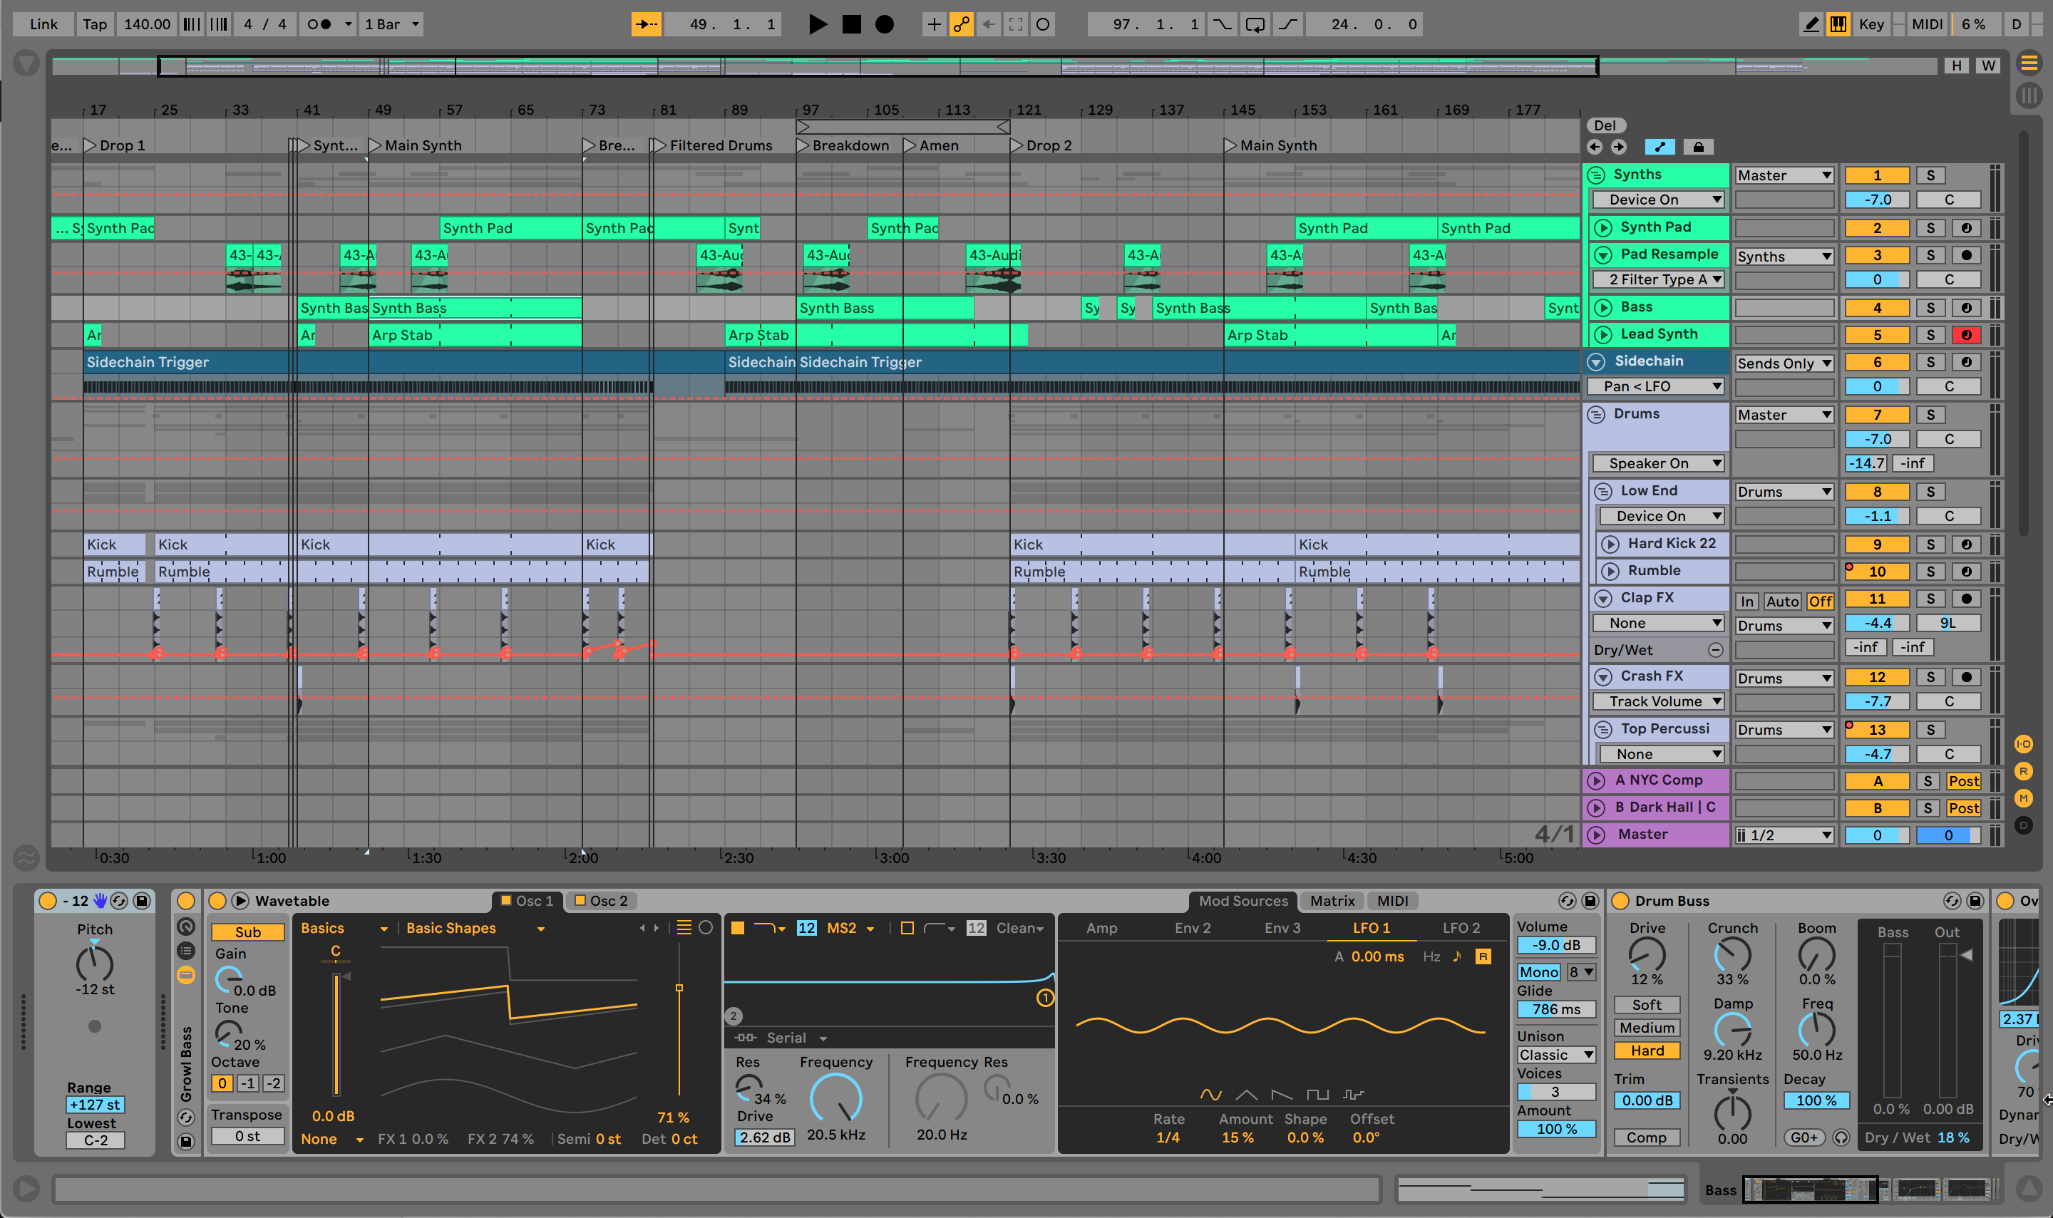Open Sidechain Sends Only output dropdown

point(1784,363)
